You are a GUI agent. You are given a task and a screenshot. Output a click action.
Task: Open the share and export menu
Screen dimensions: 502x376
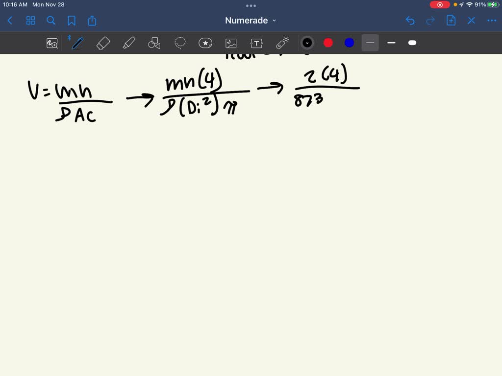click(92, 21)
